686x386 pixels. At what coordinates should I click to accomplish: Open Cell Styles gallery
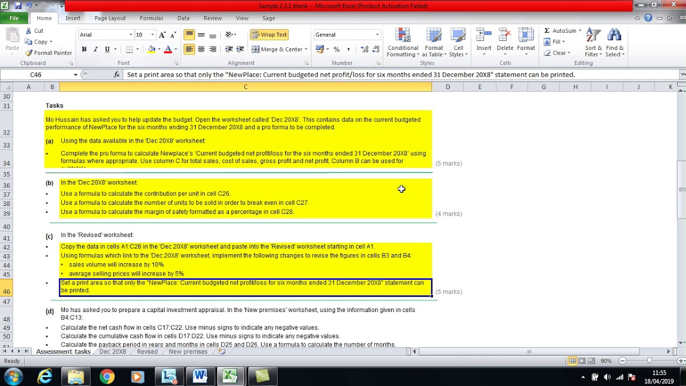[458, 42]
